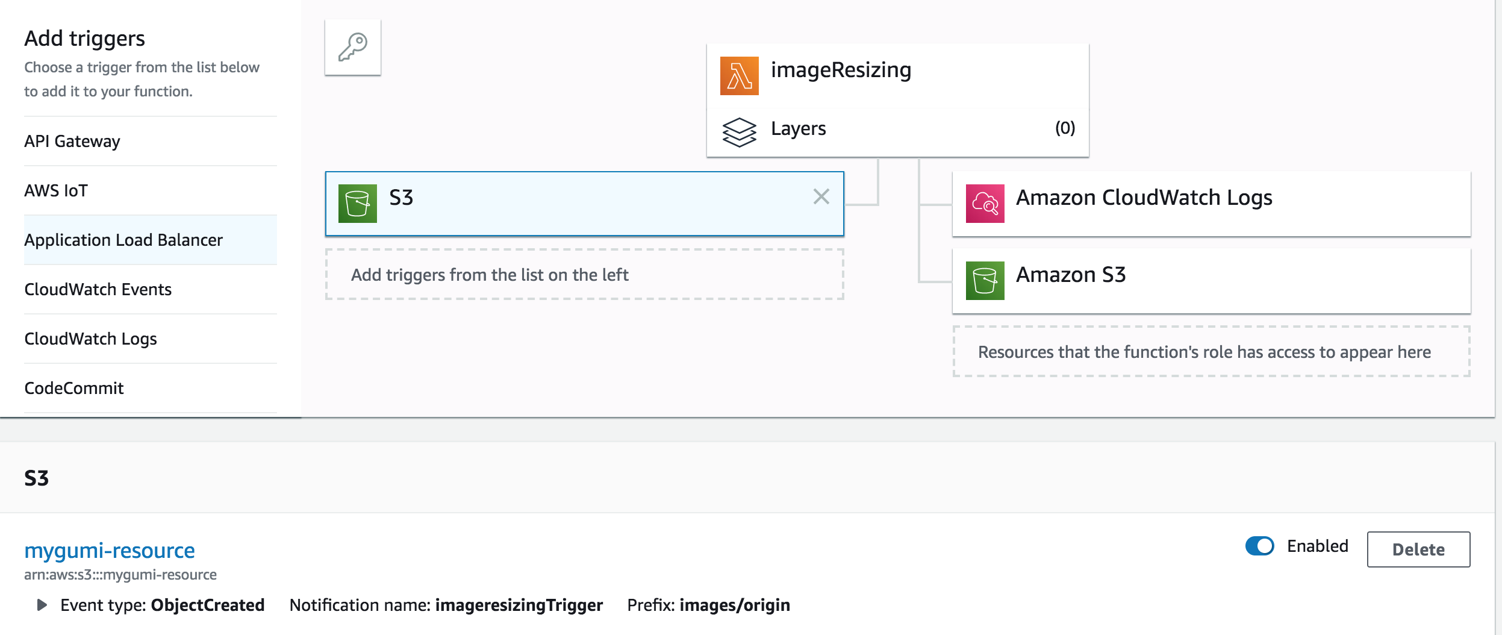Click the Add triggers heading
The width and height of the screenshot is (1502, 635).
pos(84,39)
